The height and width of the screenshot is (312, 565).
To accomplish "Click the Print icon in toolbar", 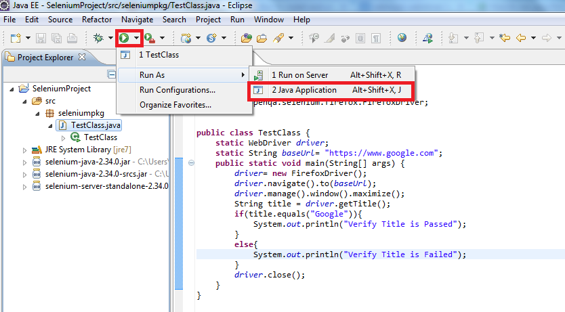I will pos(72,38).
